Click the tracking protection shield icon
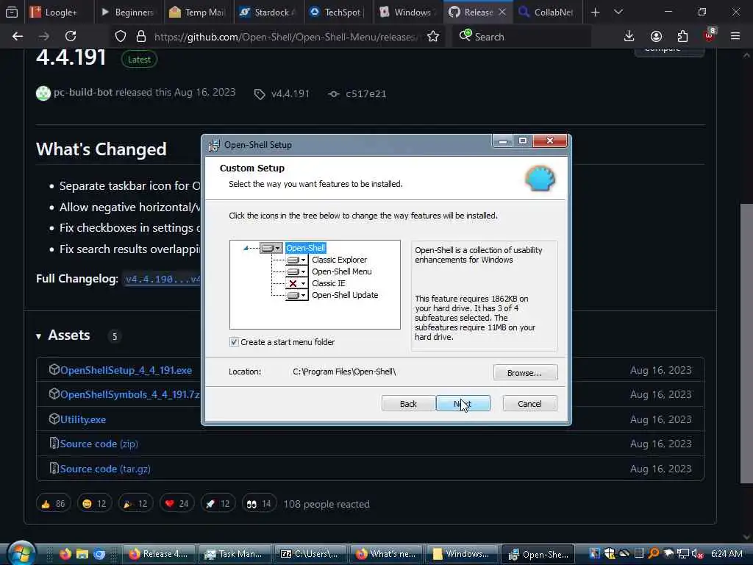Screen dimensions: 753x565 (x=121, y=37)
